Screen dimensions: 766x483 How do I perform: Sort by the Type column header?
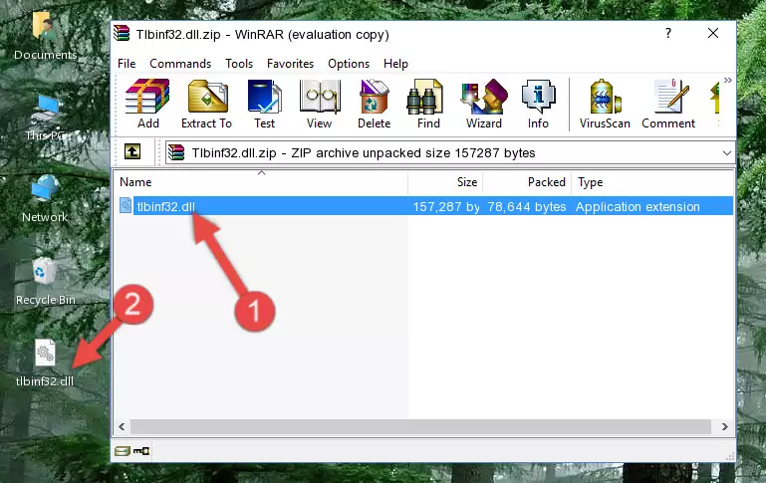point(652,182)
